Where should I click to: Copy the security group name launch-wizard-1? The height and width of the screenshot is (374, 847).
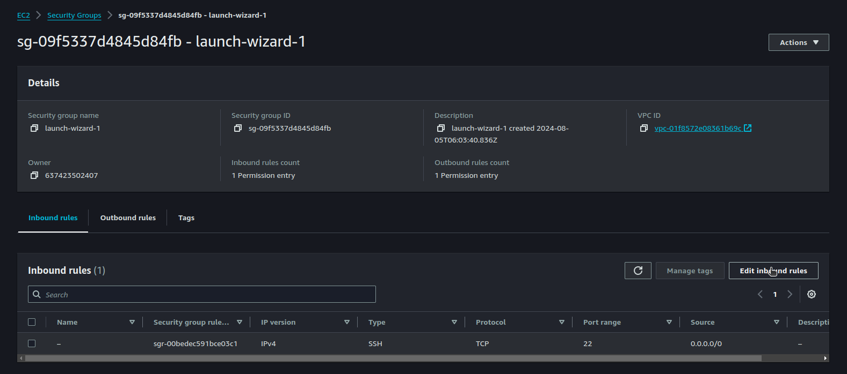tap(34, 128)
